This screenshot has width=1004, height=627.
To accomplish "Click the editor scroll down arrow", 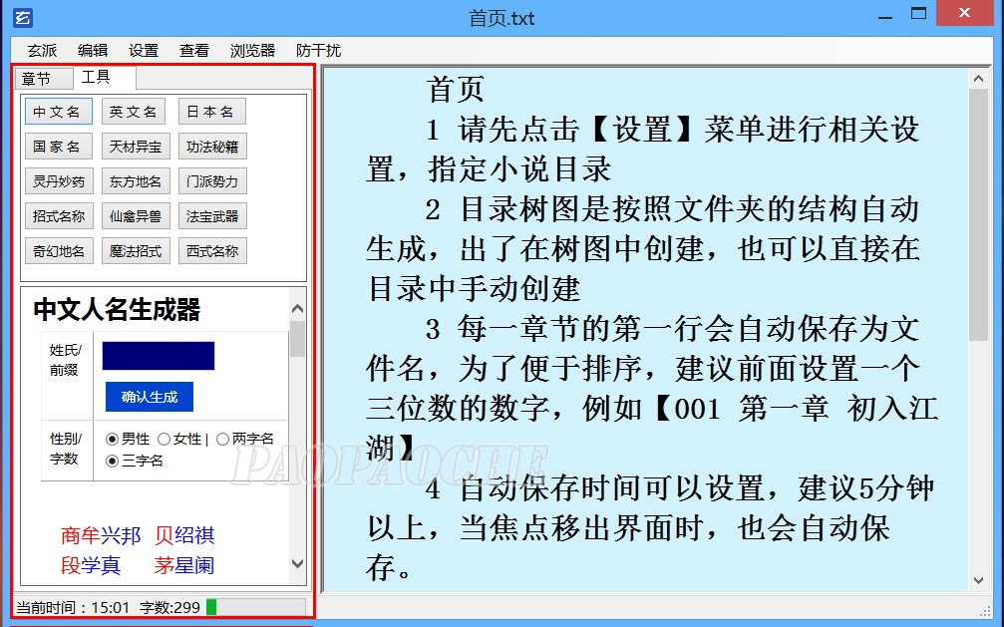I will pos(978,581).
